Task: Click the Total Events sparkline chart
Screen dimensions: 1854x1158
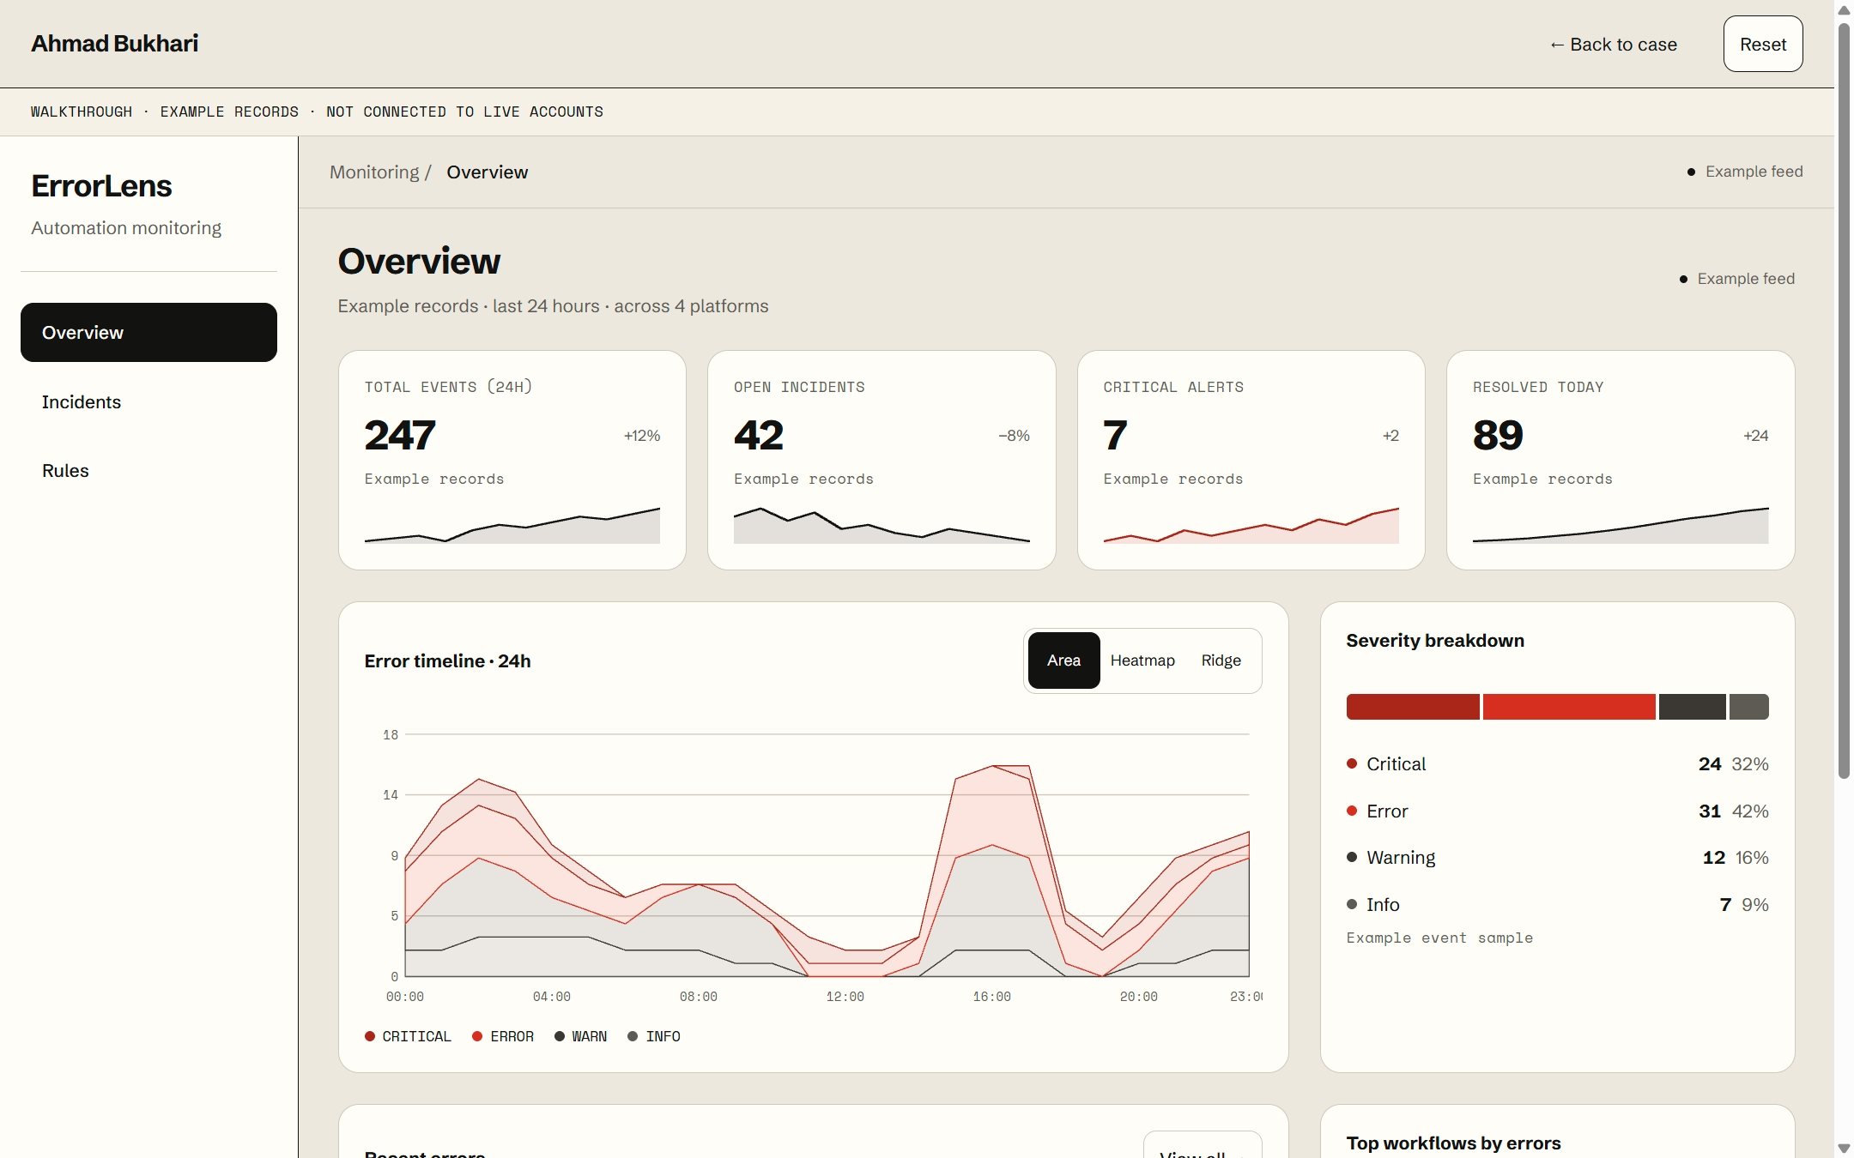Action: click(512, 524)
